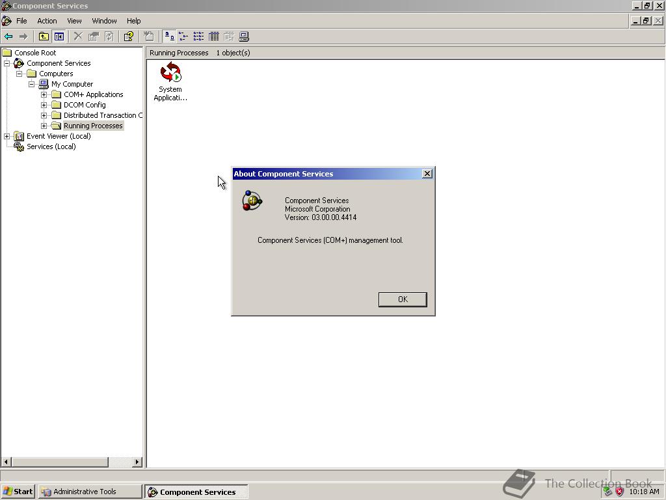The width and height of the screenshot is (666, 500).
Task: Select the Small Icons view button
Action: coord(183,37)
